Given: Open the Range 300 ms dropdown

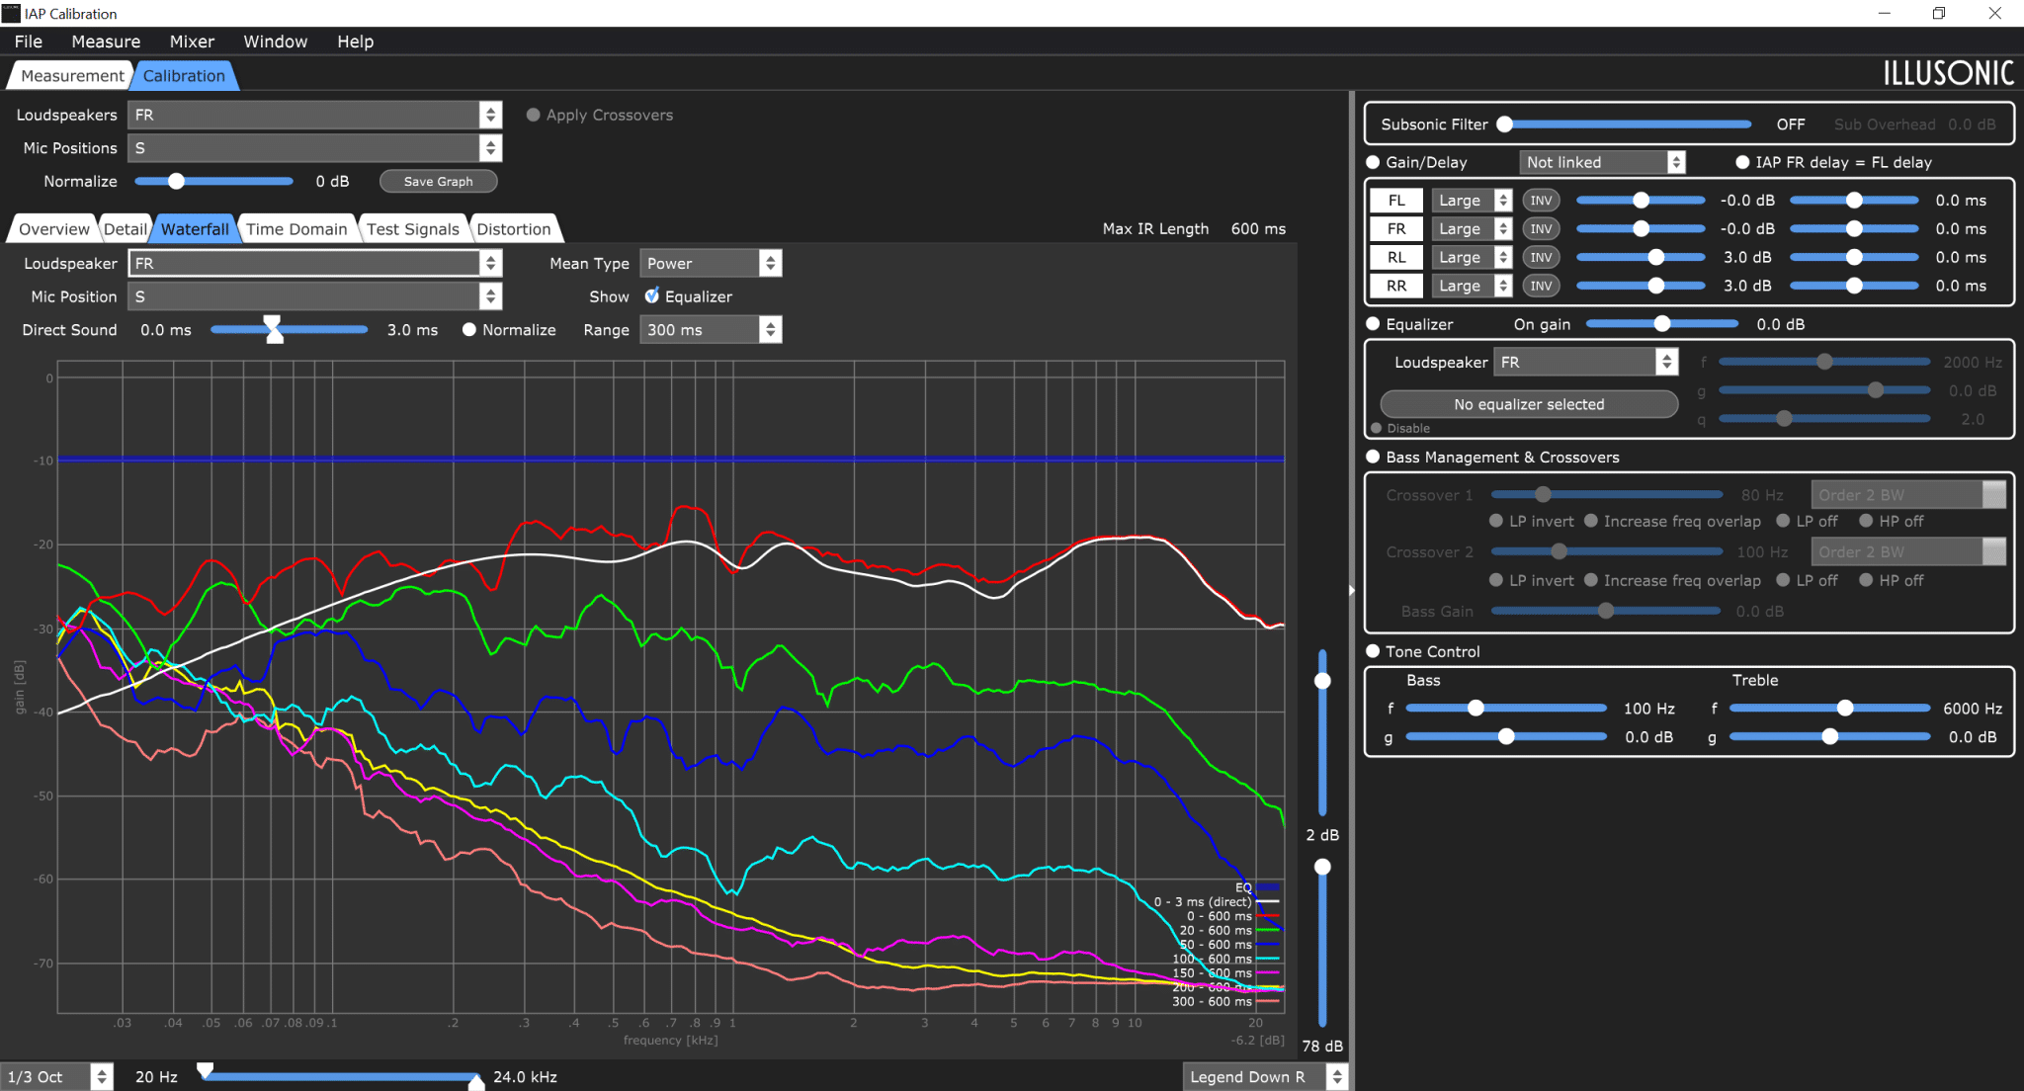Looking at the screenshot, I should click(x=711, y=330).
